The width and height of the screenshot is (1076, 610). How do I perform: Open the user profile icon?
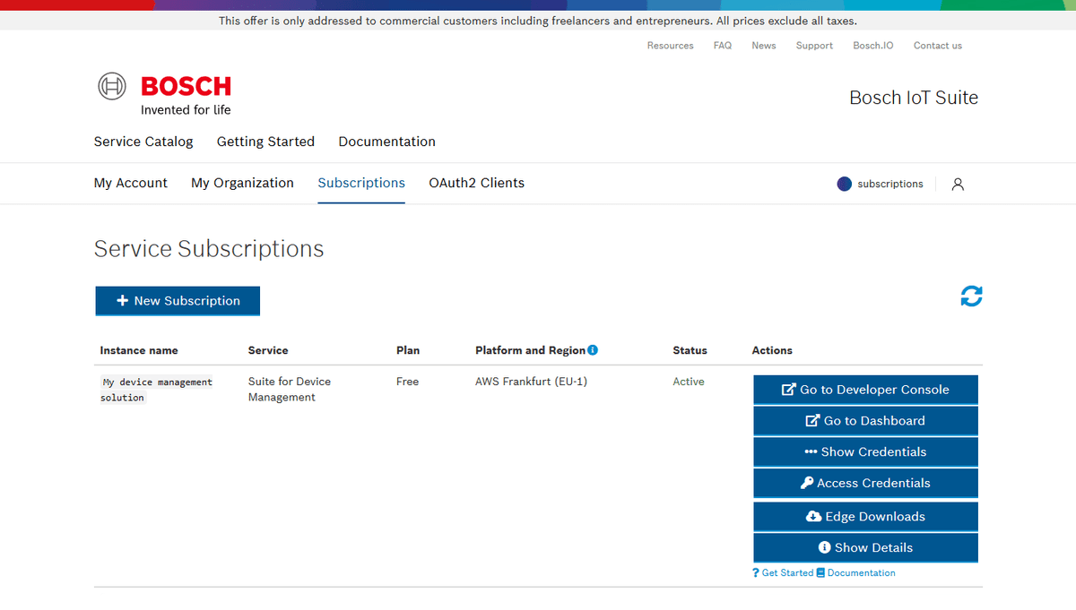958,185
